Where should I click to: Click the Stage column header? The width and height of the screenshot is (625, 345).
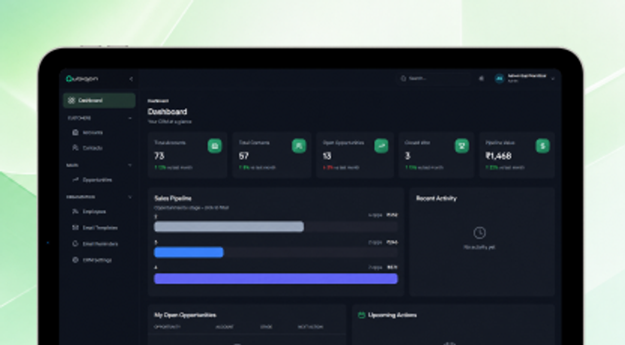pyautogui.click(x=266, y=327)
